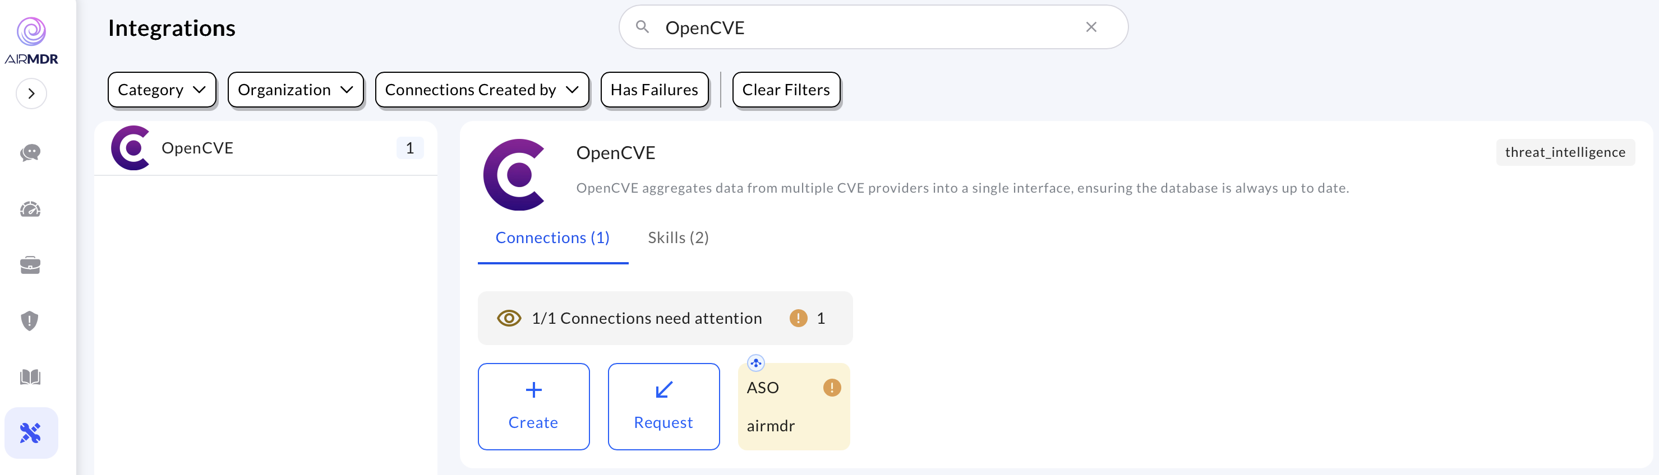Click the upload arrow icon above ASO card
This screenshot has width=1659, height=475.
click(755, 362)
